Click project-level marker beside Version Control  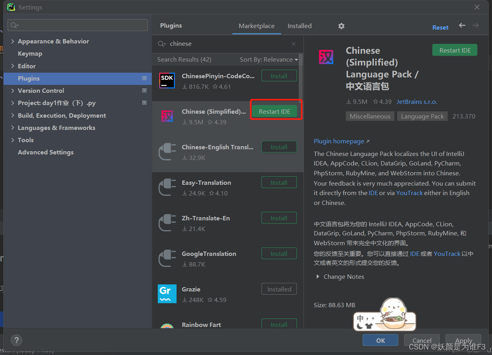[144, 91]
